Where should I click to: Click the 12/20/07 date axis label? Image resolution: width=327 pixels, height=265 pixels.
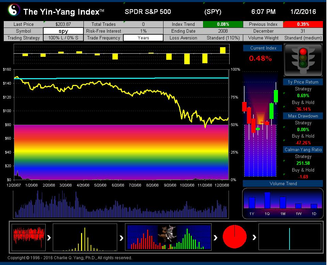[14, 185]
